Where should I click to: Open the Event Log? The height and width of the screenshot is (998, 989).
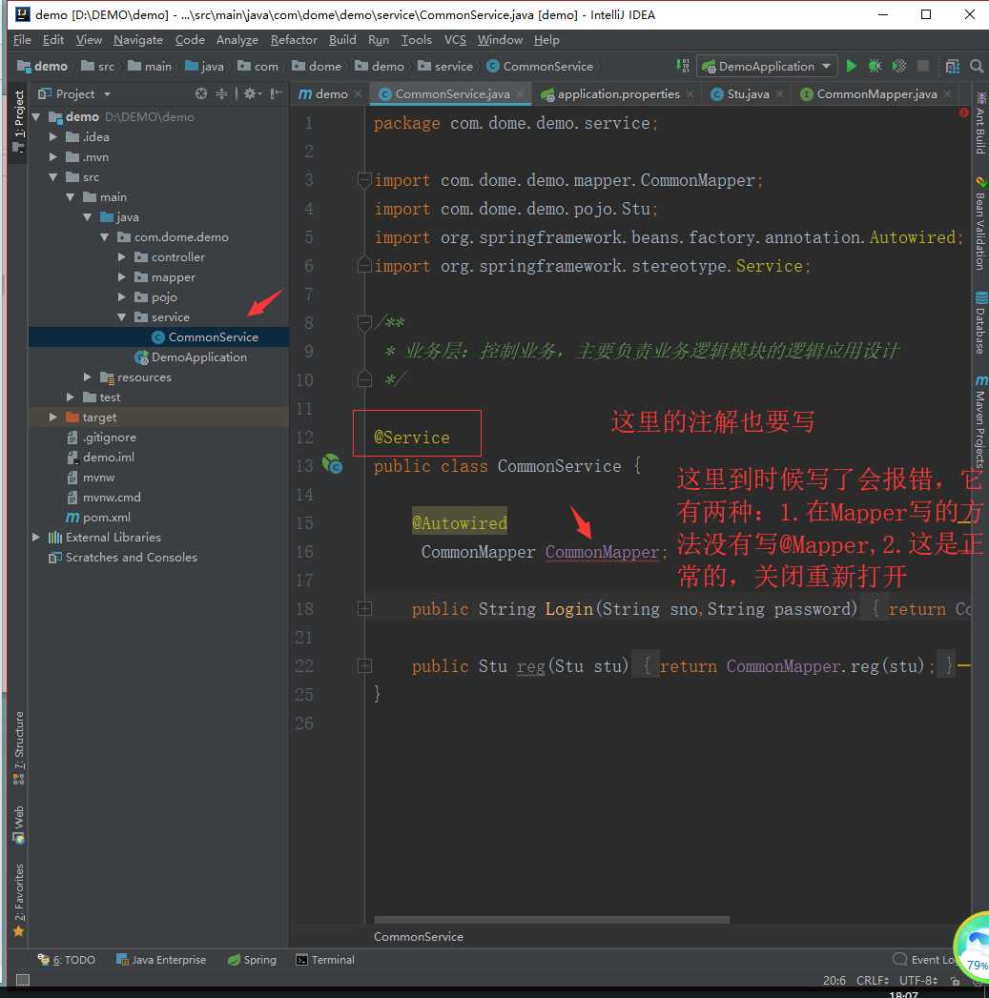pos(925,960)
